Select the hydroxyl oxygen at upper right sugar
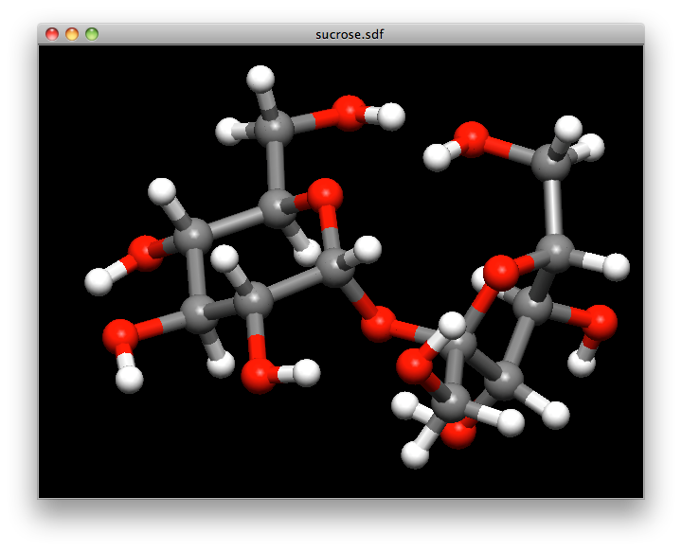Screen dimensions: 682x551 (471, 138)
